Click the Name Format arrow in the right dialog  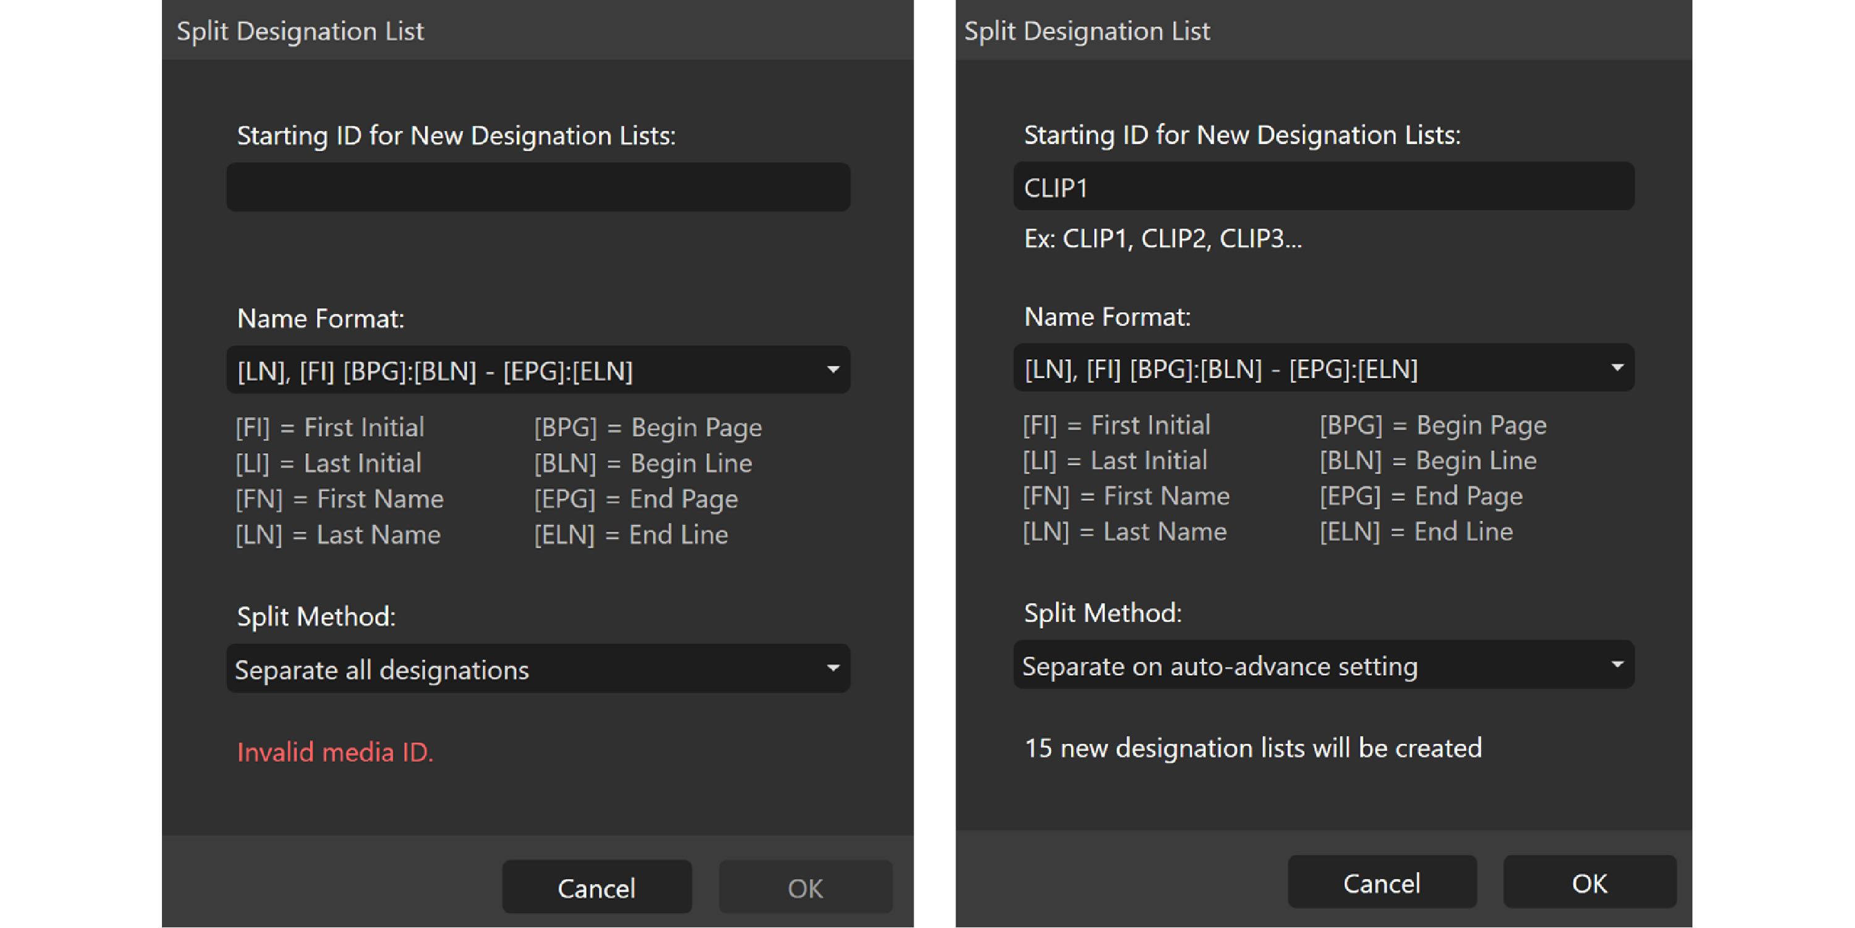click(1616, 368)
